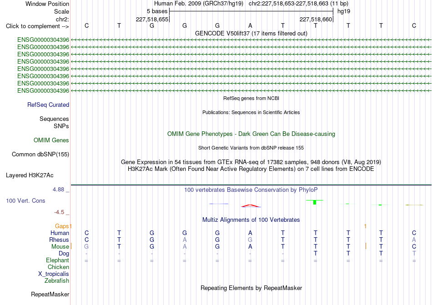
Task: Click the SNPs track label
Action: click(61, 126)
